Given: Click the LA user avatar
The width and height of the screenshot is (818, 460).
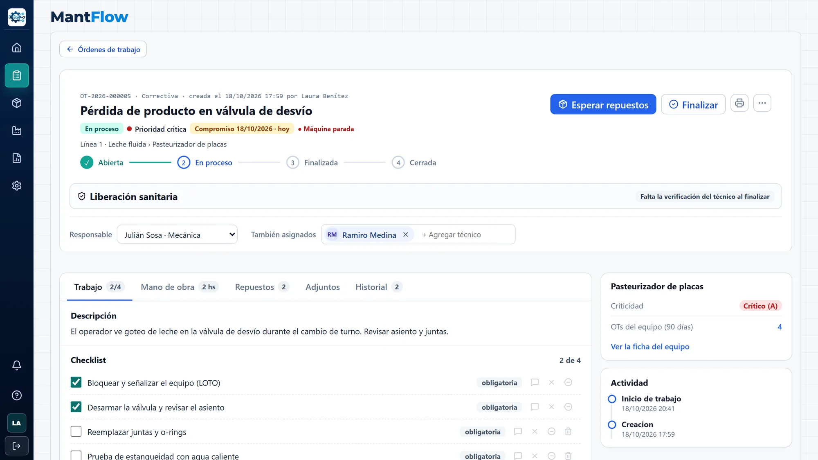Looking at the screenshot, I should 17,423.
